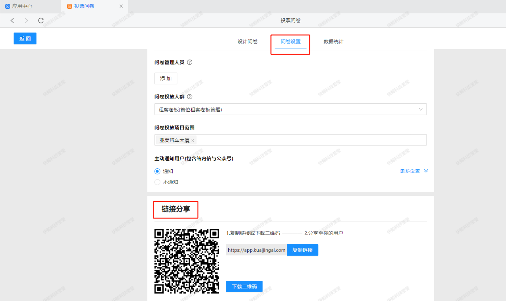506x301 pixels.
Task: Click the 主动通知用户(包含站内信与公众号) label
Action: 194,159
